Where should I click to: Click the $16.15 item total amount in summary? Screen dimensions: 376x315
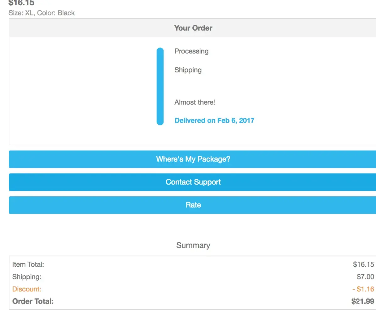[x=363, y=265]
